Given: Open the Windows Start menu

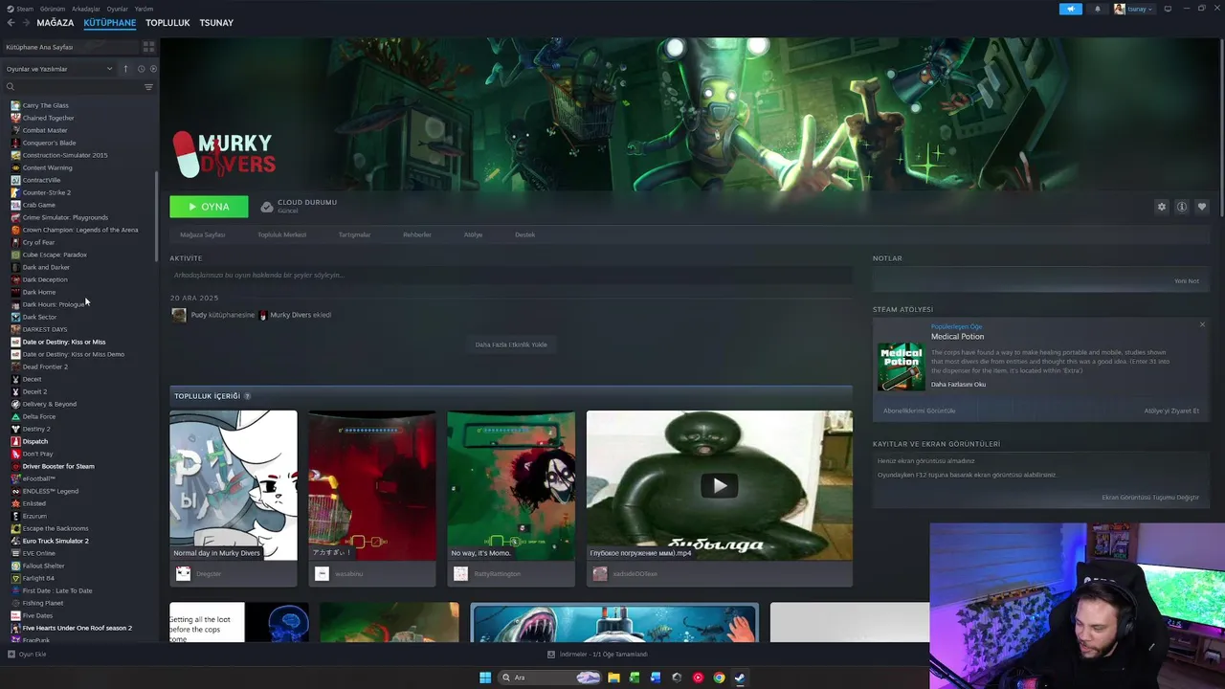Looking at the screenshot, I should pyautogui.click(x=485, y=678).
